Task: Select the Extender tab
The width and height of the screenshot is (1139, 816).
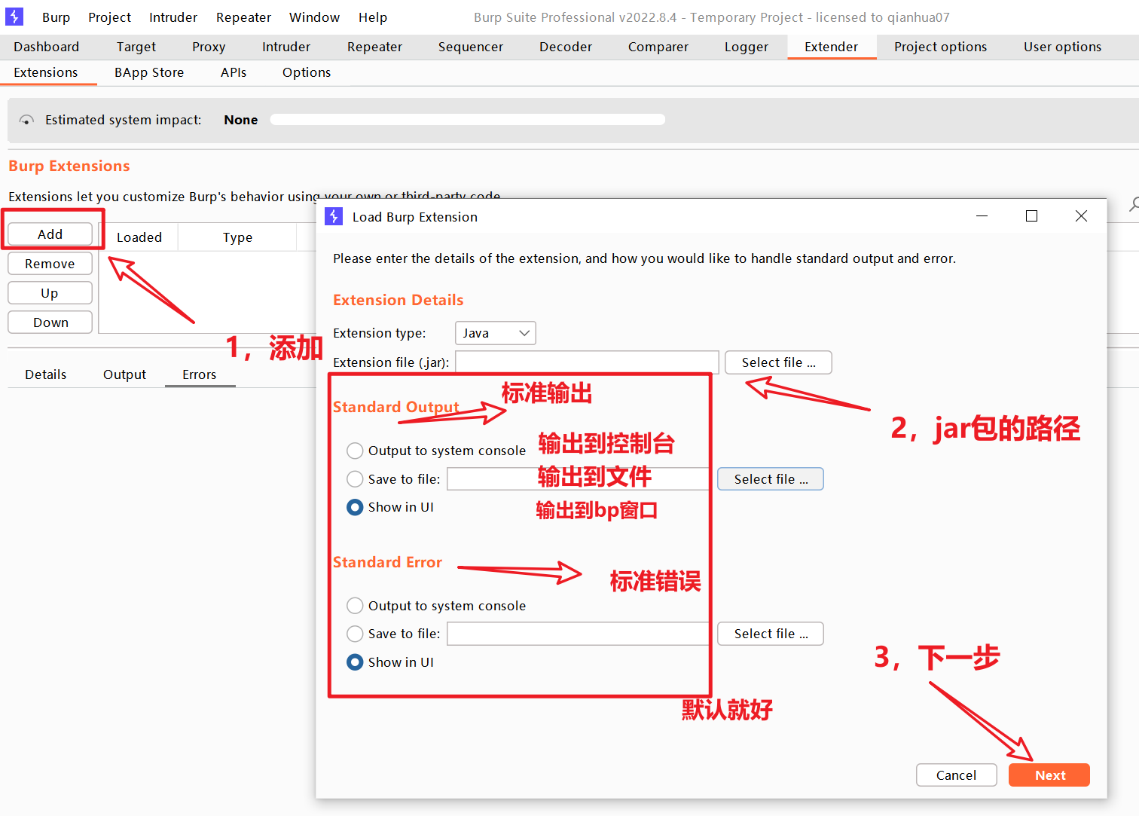Action: [x=831, y=47]
